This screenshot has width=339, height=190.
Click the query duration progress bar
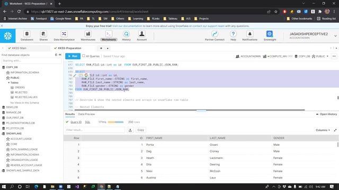[115, 122]
